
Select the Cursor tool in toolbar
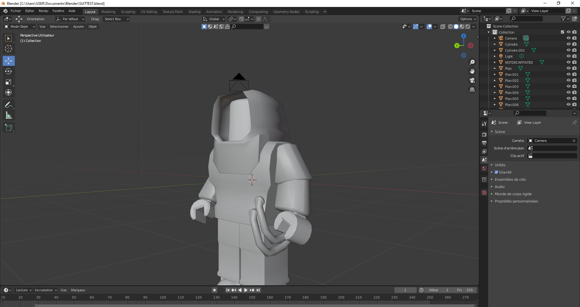click(8, 49)
